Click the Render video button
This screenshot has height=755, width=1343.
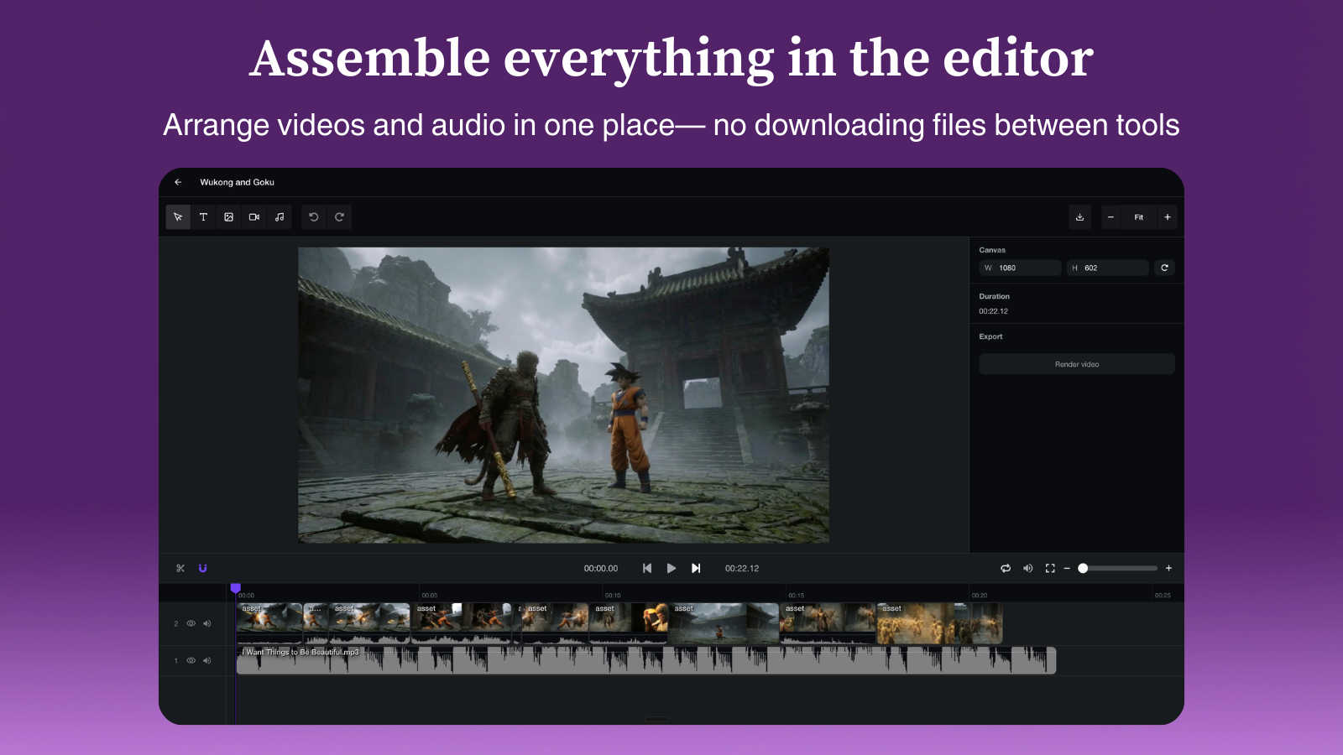click(1077, 363)
